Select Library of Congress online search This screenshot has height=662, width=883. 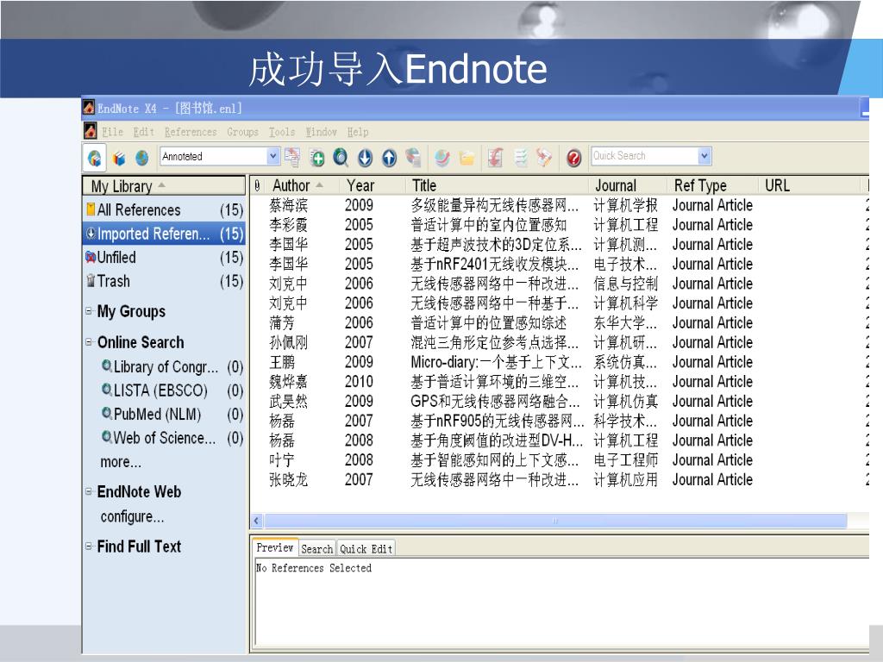(172, 367)
